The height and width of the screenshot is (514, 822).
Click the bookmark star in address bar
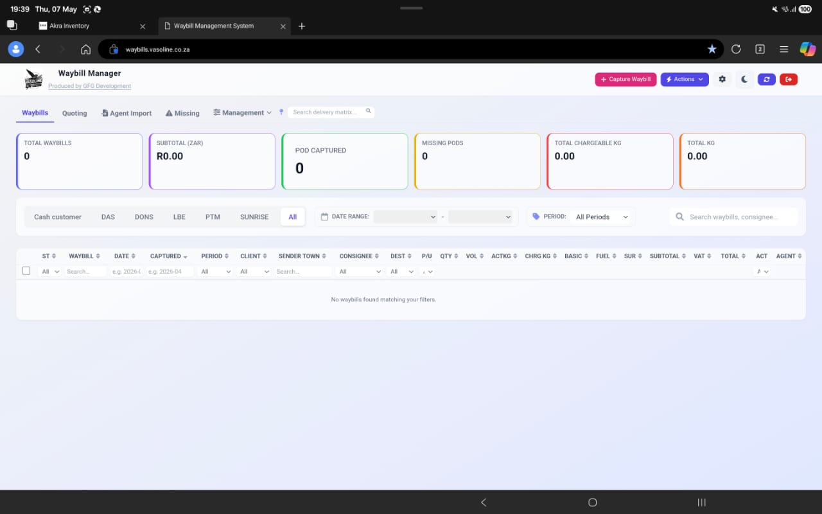click(x=712, y=49)
